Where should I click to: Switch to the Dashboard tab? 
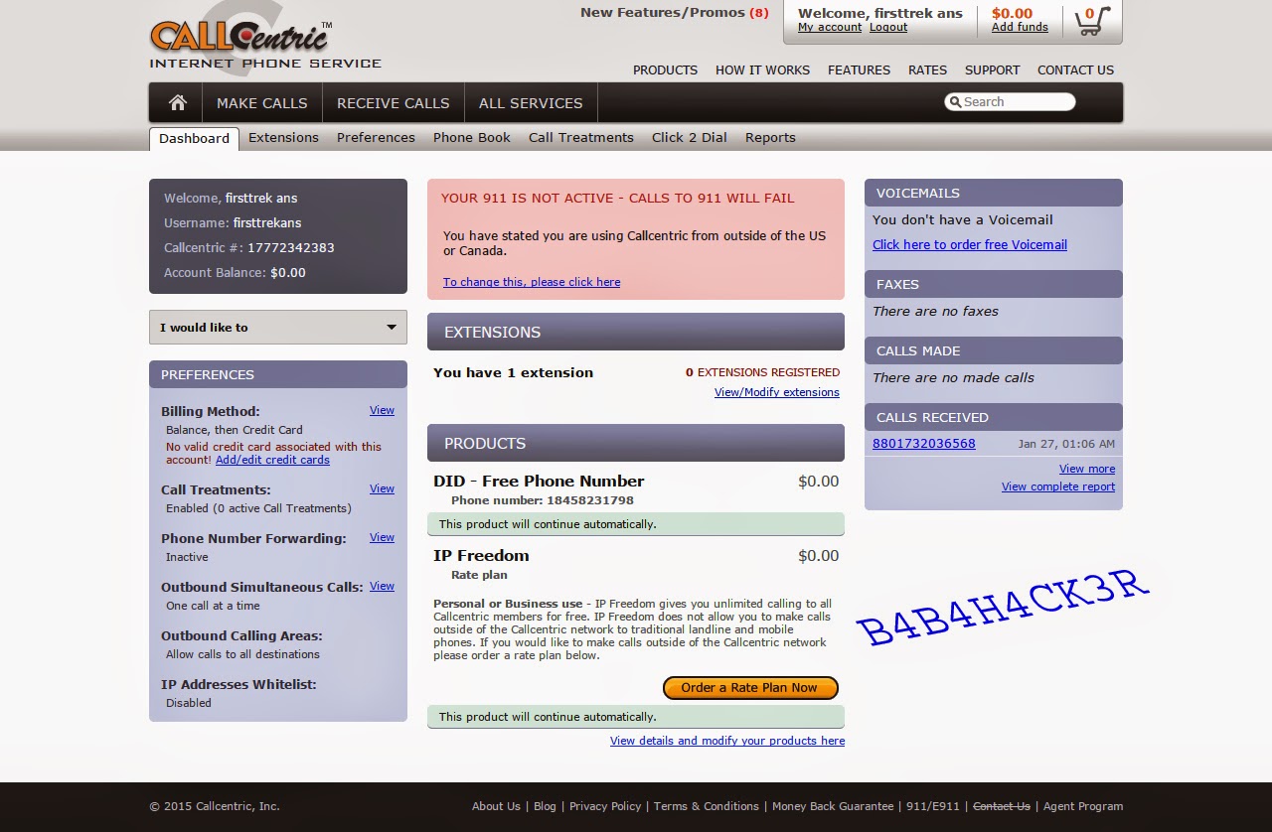194,138
